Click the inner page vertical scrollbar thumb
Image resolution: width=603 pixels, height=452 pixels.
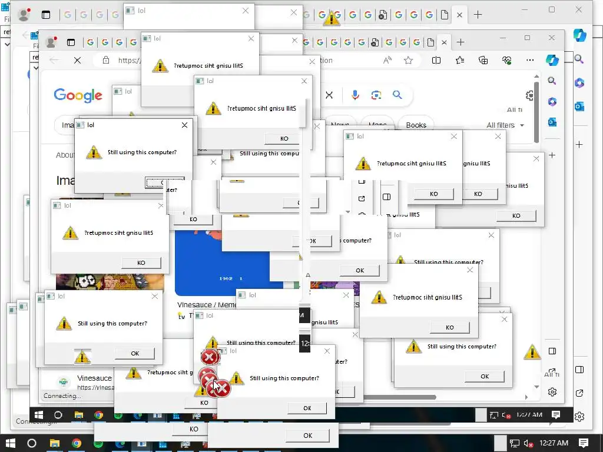coord(536,111)
